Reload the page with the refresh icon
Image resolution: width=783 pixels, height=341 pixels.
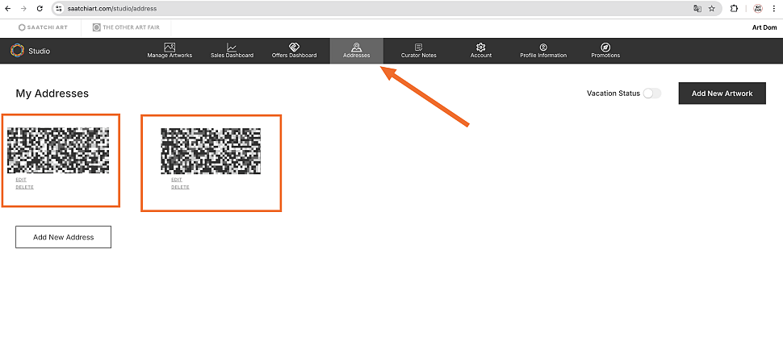click(40, 9)
